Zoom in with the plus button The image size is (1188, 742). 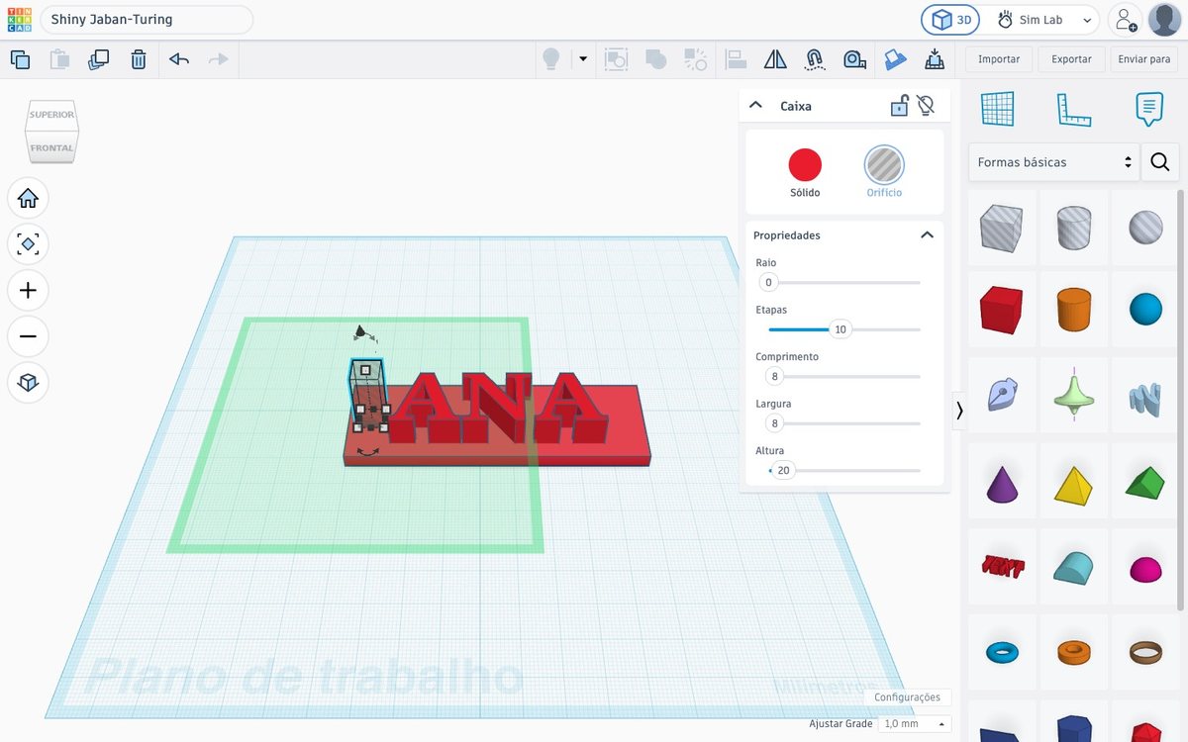click(28, 290)
